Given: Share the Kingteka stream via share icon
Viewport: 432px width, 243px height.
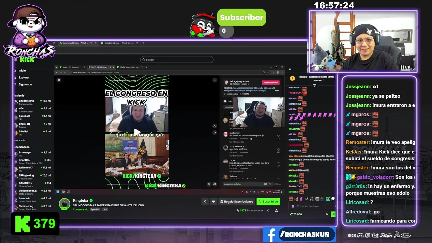Looking at the screenshot, I should click(268, 211).
